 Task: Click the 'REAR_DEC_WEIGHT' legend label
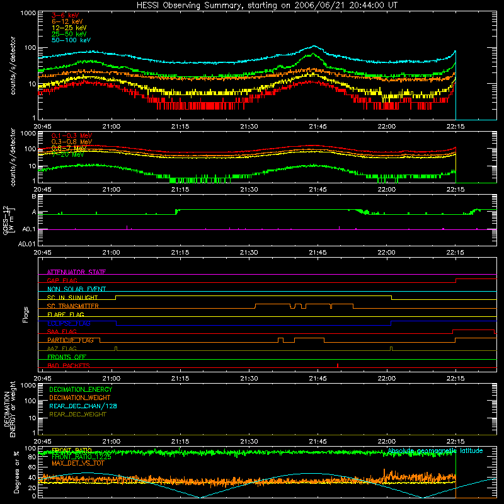[77, 415]
